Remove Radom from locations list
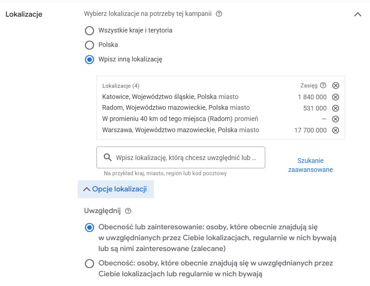The height and width of the screenshot is (286, 370). (335, 108)
